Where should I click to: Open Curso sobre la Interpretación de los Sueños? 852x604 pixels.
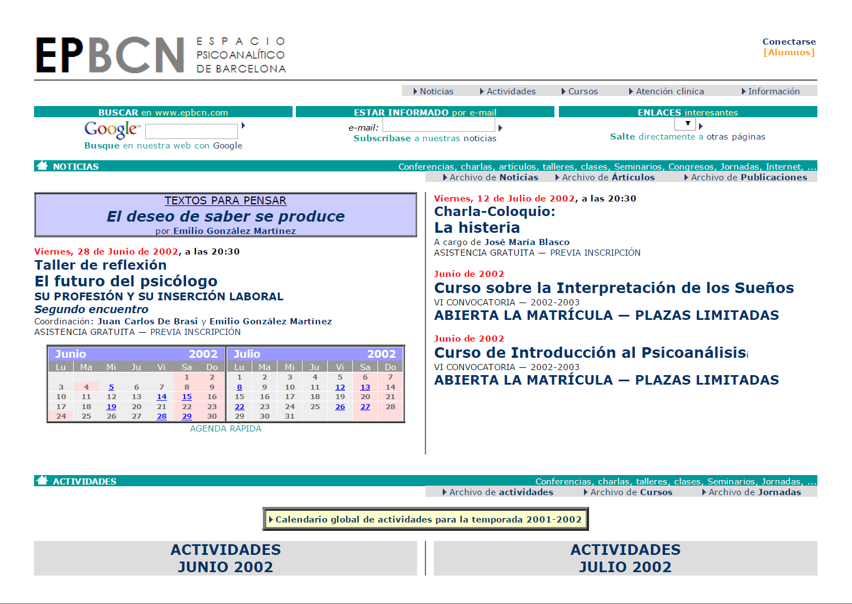click(614, 287)
